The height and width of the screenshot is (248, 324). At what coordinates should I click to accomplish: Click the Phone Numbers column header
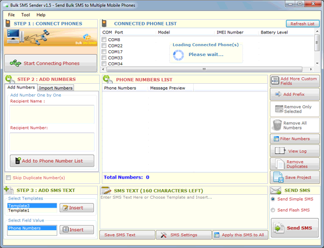(125, 88)
